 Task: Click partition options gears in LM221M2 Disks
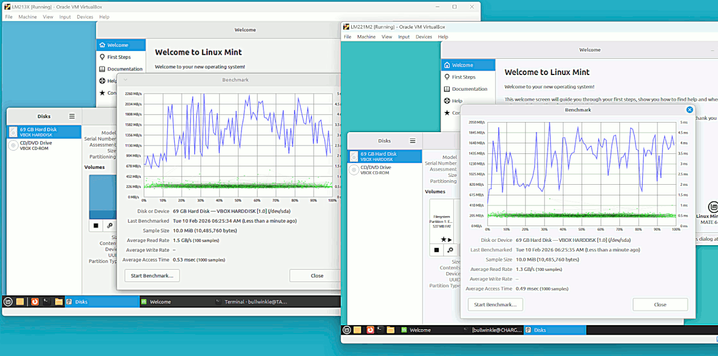click(450, 250)
